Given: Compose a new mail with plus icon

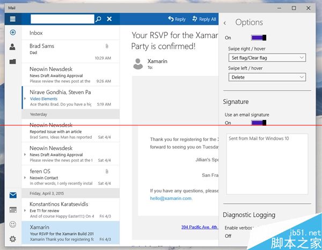Looking at the screenshot, I should 12,33.
